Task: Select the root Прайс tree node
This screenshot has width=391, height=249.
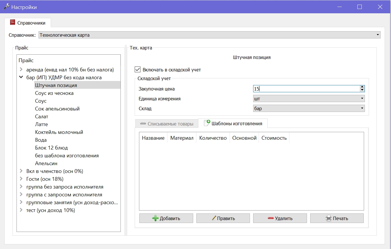Action: [x=26, y=60]
